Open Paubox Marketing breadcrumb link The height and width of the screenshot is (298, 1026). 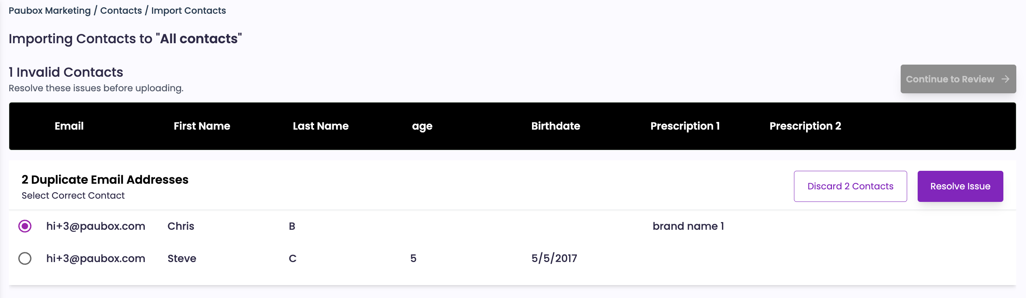tap(50, 10)
